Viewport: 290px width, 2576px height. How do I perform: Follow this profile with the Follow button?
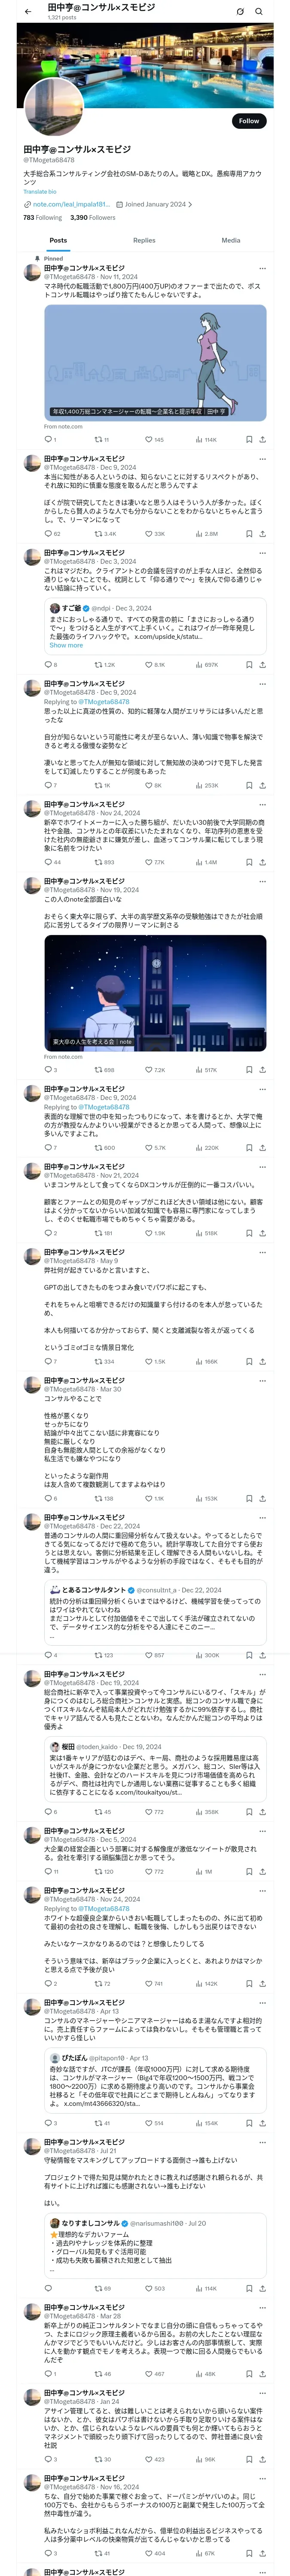point(248,121)
